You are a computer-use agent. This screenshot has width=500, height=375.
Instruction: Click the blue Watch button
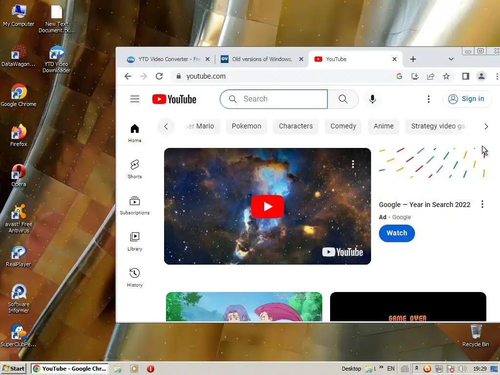(x=396, y=233)
